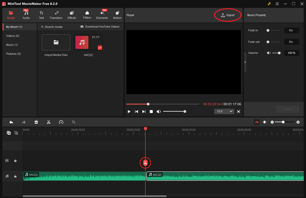Skip to next frame in player
Viewport: 306px width, 198px height.
(x=144, y=112)
